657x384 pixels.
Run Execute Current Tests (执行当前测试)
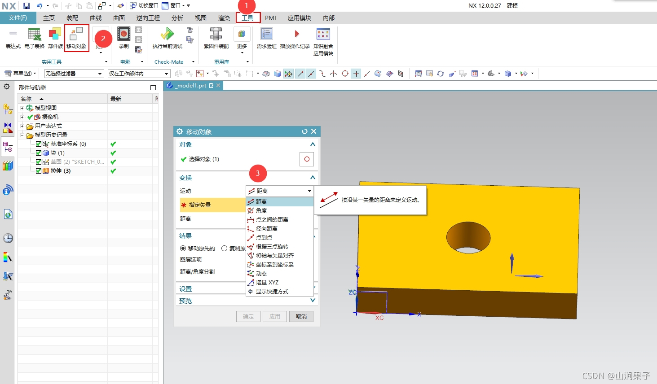[168, 38]
